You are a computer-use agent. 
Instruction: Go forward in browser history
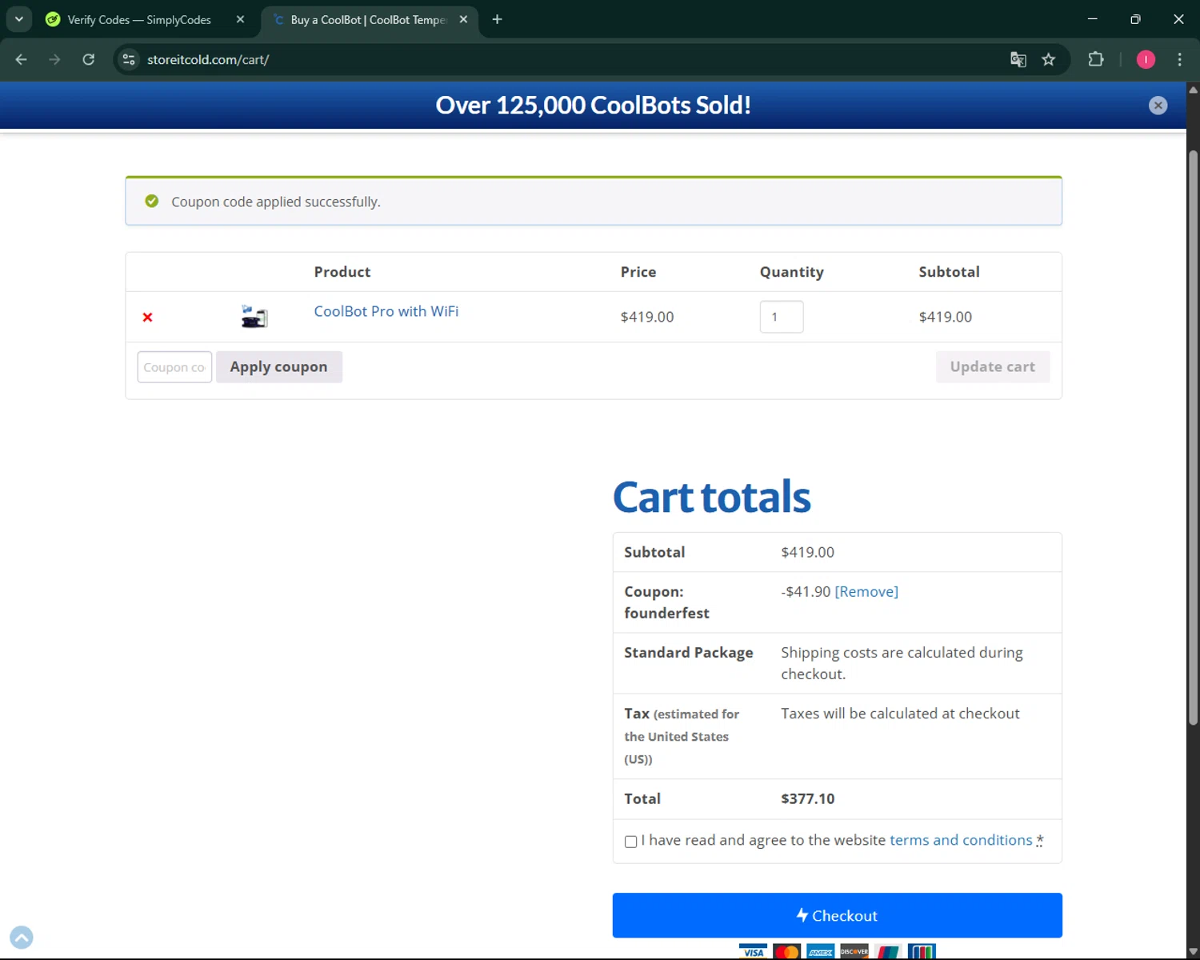54,59
